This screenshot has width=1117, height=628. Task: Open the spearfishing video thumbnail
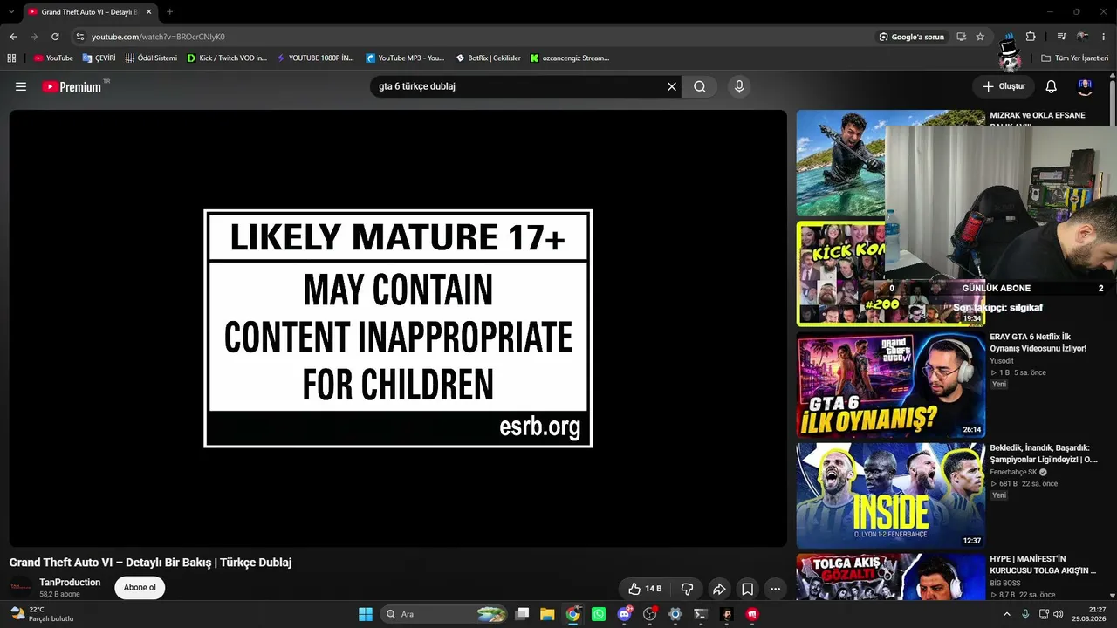pos(841,163)
